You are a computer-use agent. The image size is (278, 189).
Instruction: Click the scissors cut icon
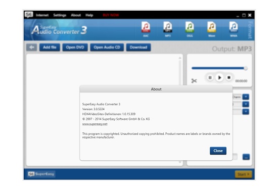194,81
